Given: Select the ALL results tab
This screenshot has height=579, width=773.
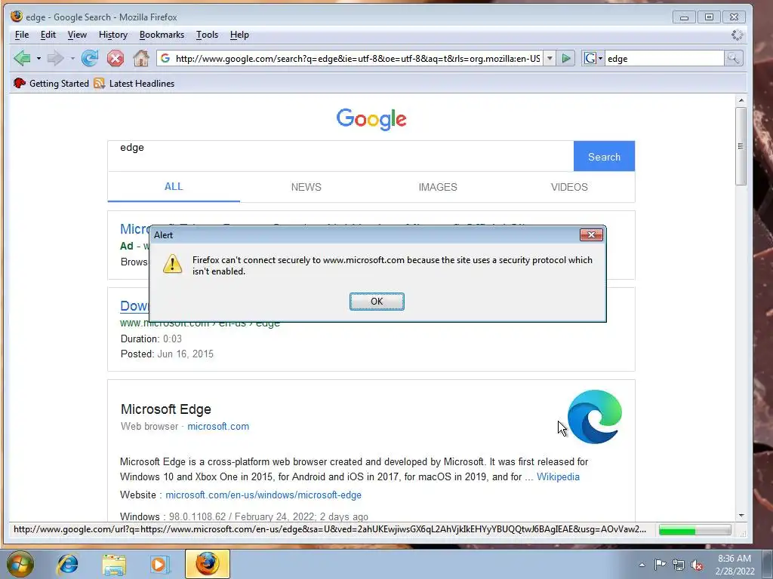Looking at the screenshot, I should [x=174, y=187].
